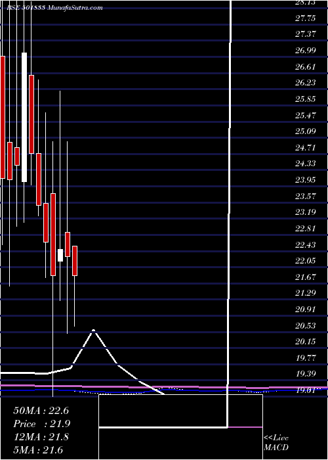Screen dimensions: 328x460
Task: Click the peak of the white indicator line
Action: pos(94,331)
